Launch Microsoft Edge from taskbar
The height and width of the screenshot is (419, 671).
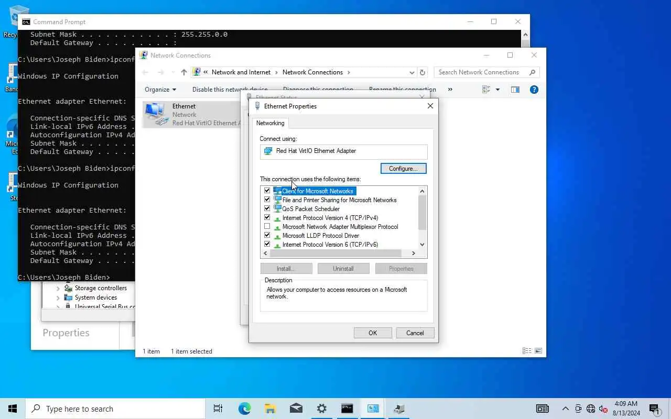pyautogui.click(x=244, y=409)
